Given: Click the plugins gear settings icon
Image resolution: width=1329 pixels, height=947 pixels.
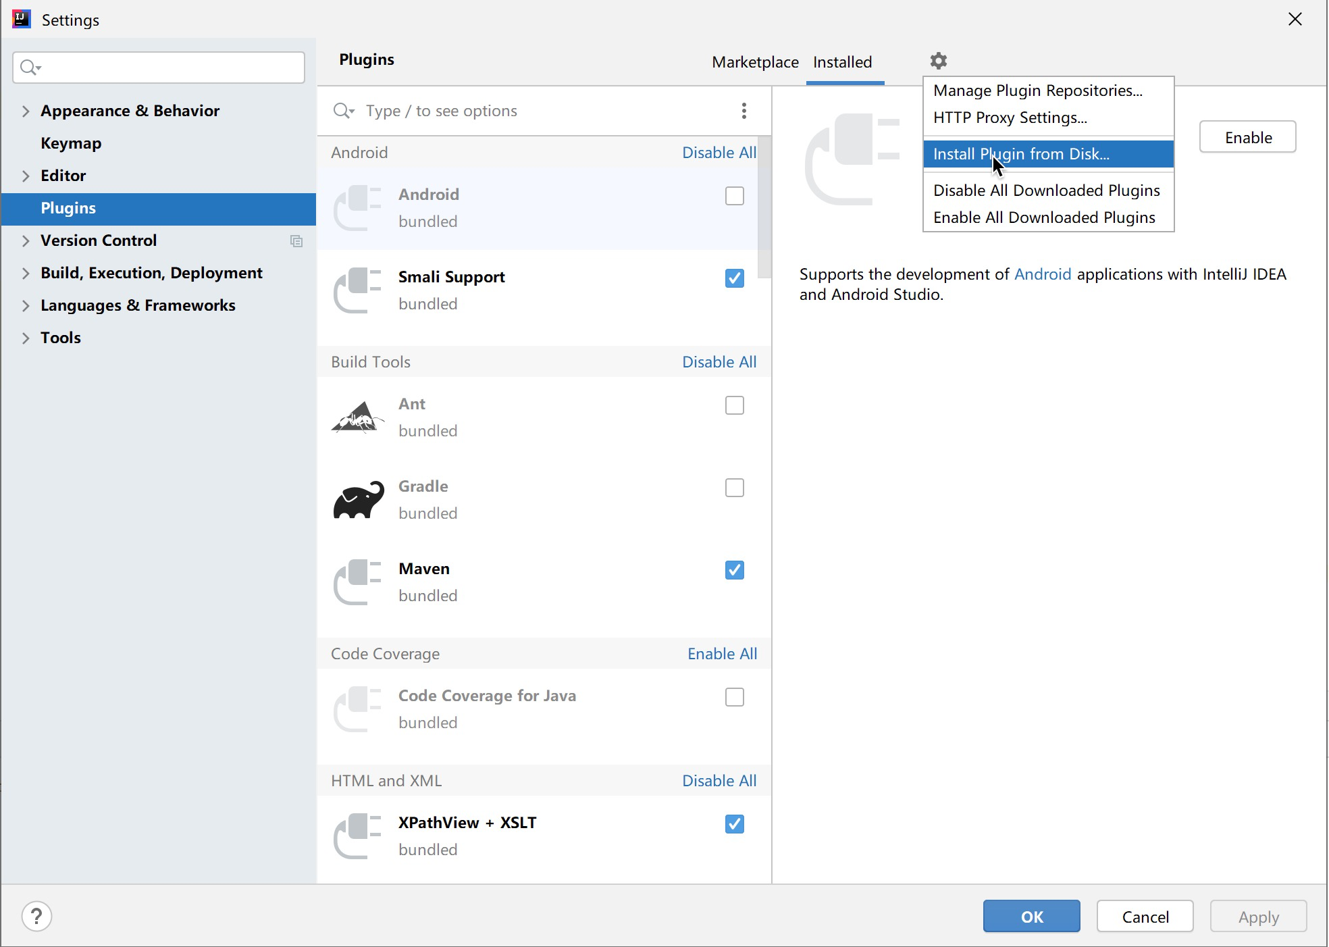Looking at the screenshot, I should click(x=938, y=61).
